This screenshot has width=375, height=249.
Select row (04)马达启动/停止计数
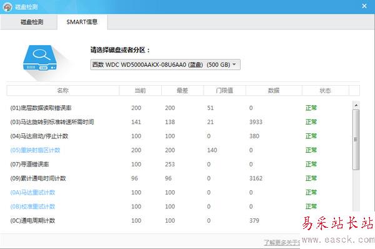[179, 136]
